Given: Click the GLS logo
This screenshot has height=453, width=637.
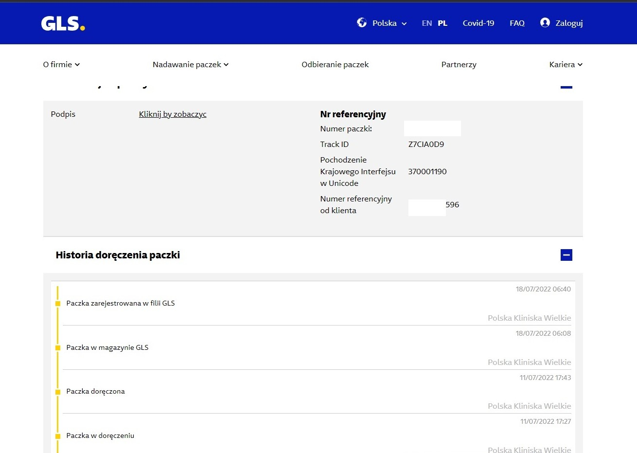Looking at the screenshot, I should pos(63,23).
